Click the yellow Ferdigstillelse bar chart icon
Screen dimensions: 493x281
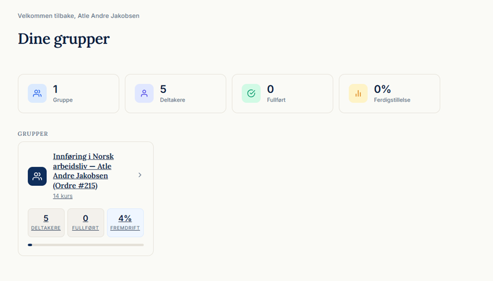coord(358,93)
